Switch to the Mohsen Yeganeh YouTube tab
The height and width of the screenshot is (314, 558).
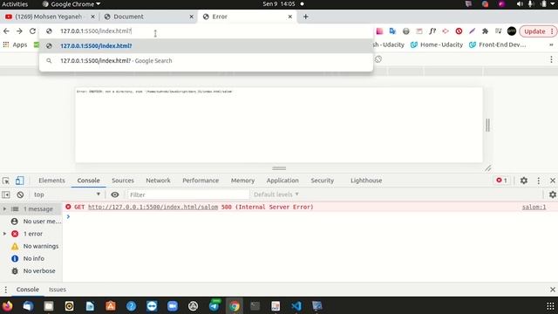click(50, 17)
